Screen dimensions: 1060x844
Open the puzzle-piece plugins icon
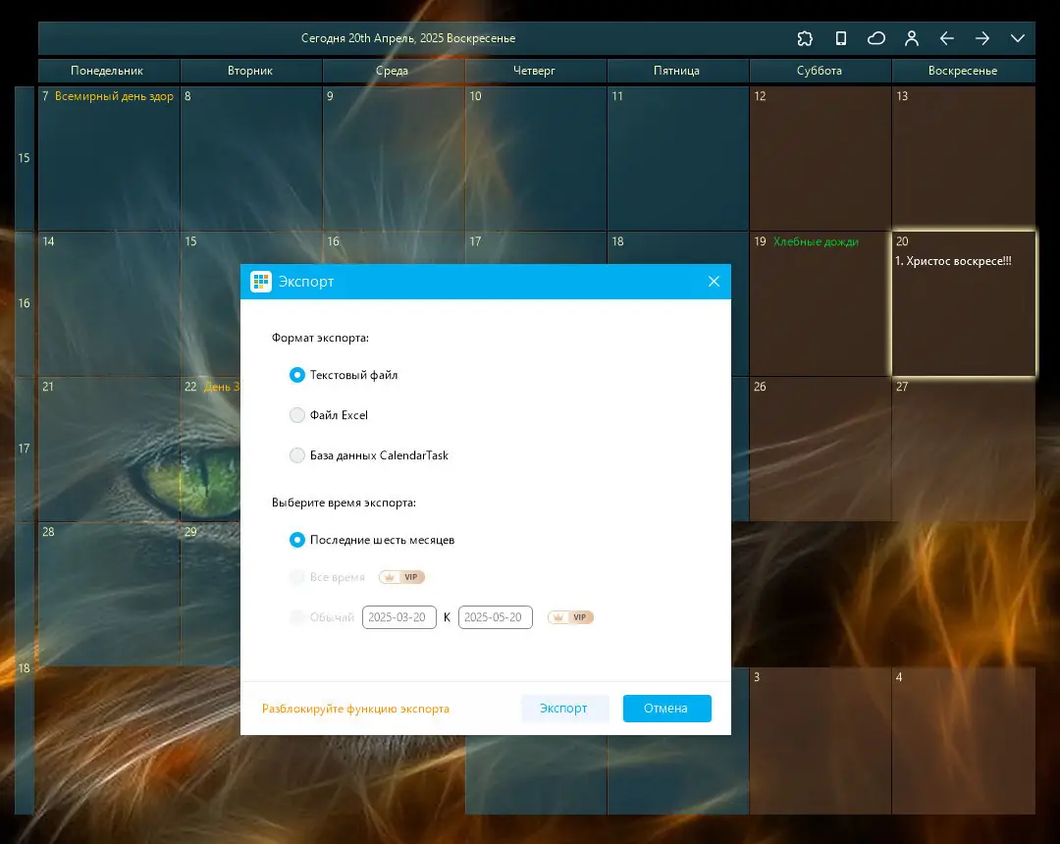(805, 38)
